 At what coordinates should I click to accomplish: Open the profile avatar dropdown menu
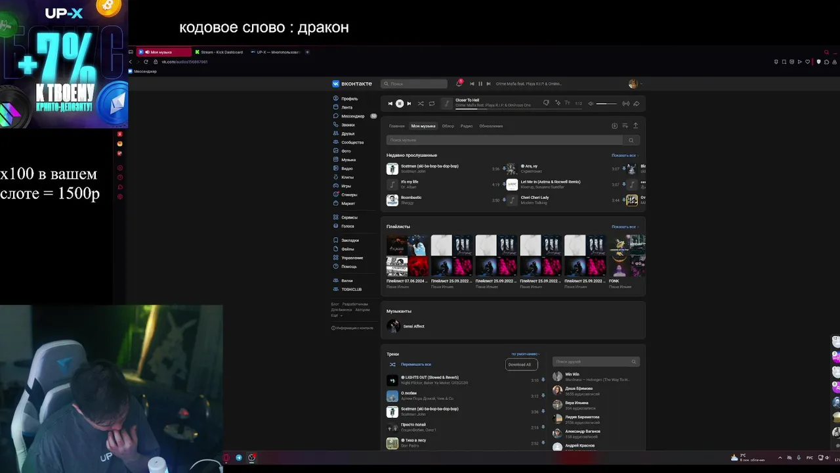click(635, 83)
